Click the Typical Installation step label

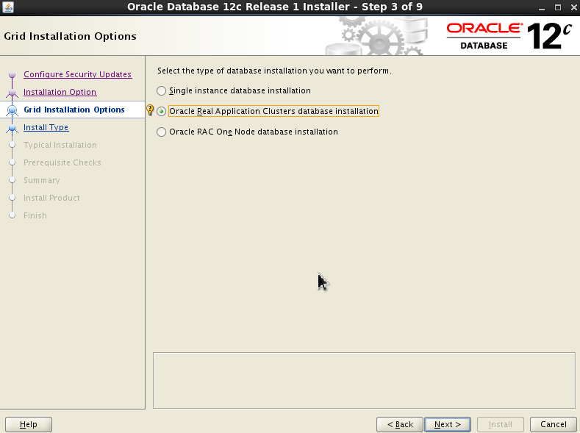click(60, 145)
